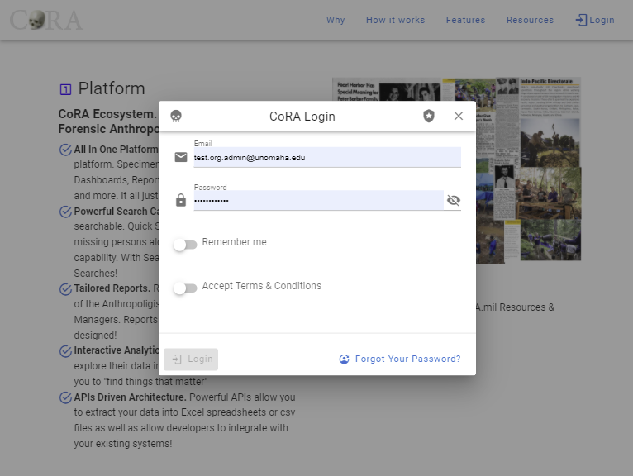This screenshot has width=633, height=476.
Task: Enable the Remember me switch
Action: point(185,245)
